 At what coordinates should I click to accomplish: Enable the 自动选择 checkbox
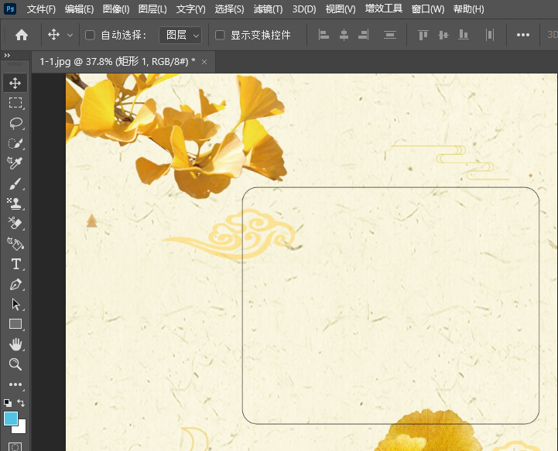click(90, 35)
